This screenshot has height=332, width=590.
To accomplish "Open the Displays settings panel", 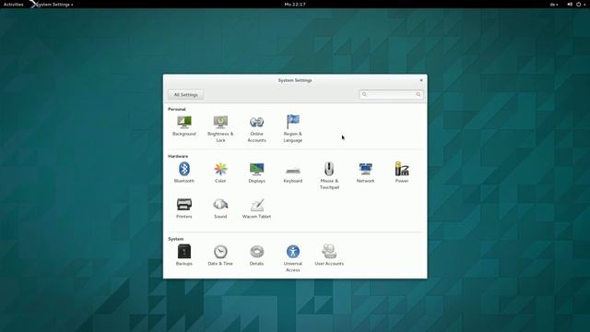I will 256,172.
